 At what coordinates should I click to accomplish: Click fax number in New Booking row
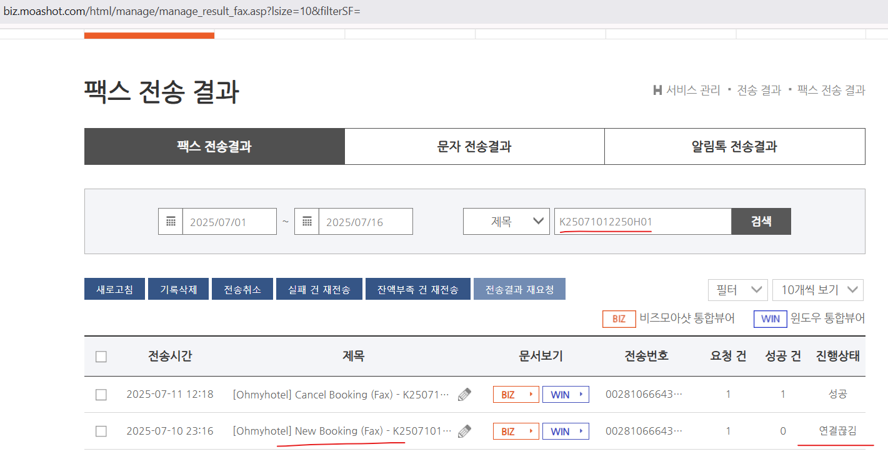tap(644, 431)
